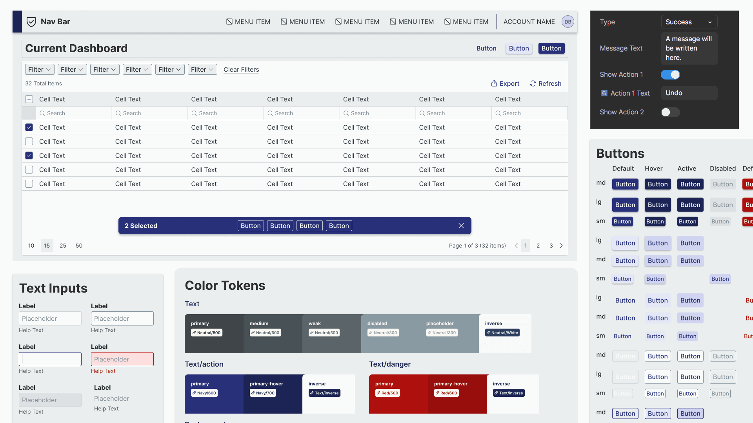Screen dimensions: 753x423
Task: Click the link icon on the Navy/600 token
Action: [x=194, y=393]
